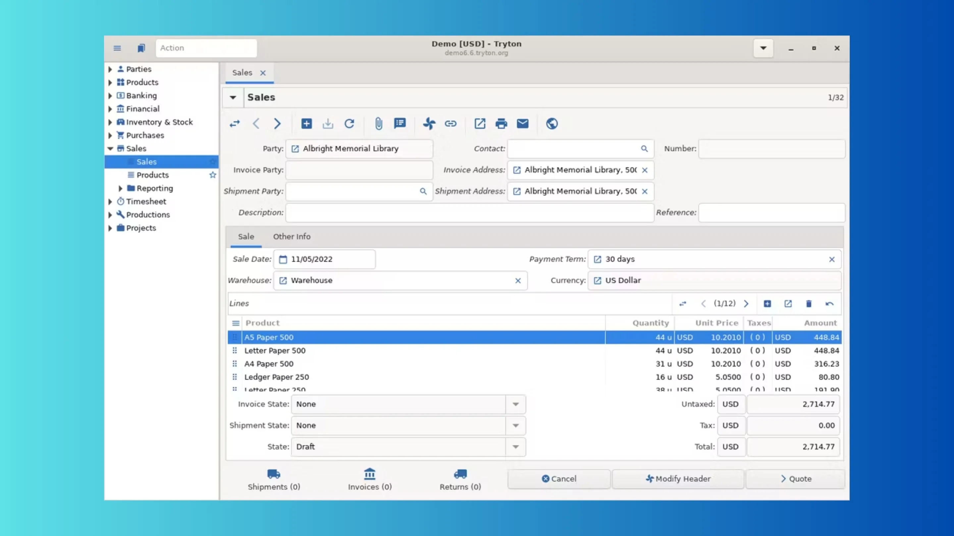Go to previous record arrow in toolbar
The image size is (954, 536).
(256, 123)
